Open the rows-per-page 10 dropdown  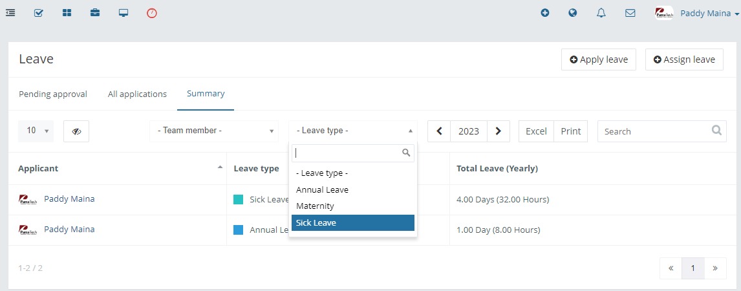36,131
